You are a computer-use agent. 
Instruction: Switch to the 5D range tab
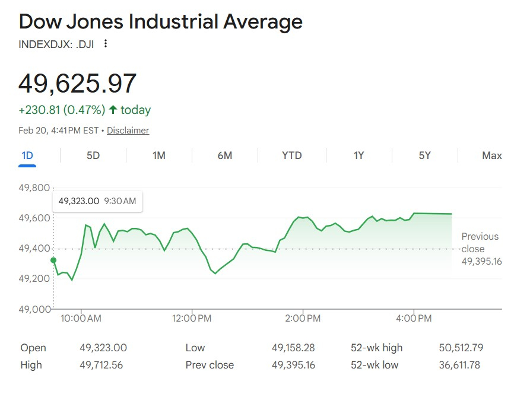(x=93, y=155)
